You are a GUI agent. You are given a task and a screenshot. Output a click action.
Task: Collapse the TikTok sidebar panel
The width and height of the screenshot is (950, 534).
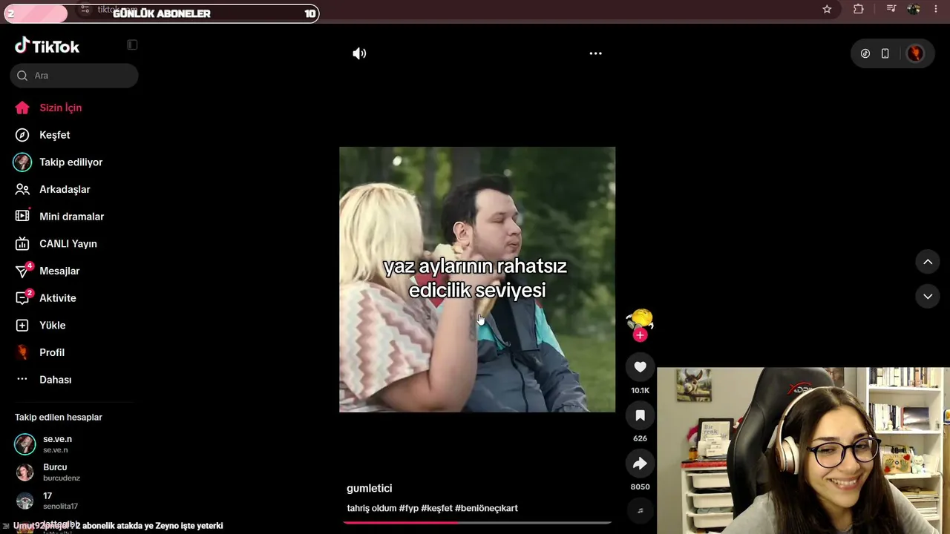point(132,45)
